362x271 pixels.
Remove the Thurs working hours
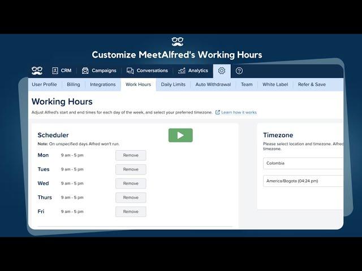point(131,198)
